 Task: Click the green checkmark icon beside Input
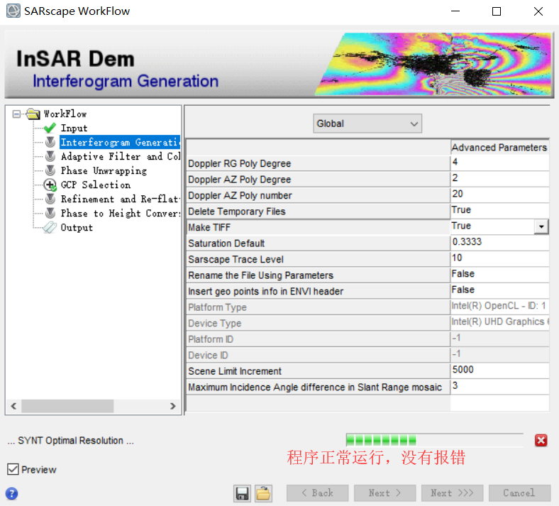pyautogui.click(x=50, y=128)
